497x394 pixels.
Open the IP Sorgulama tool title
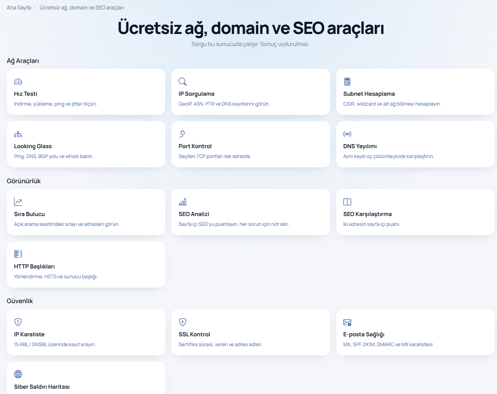197,94
